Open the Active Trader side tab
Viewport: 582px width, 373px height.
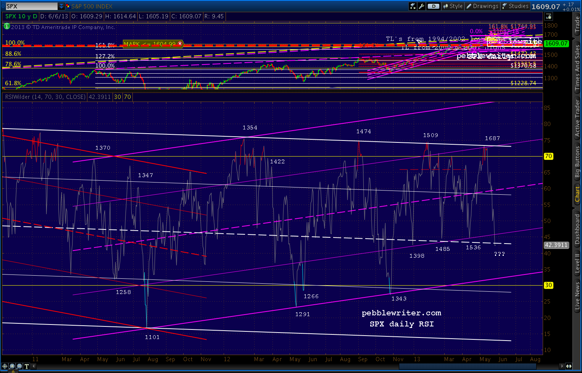[x=577, y=118]
